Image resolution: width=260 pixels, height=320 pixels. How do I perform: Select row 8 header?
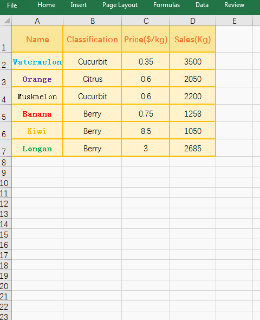tap(6, 162)
